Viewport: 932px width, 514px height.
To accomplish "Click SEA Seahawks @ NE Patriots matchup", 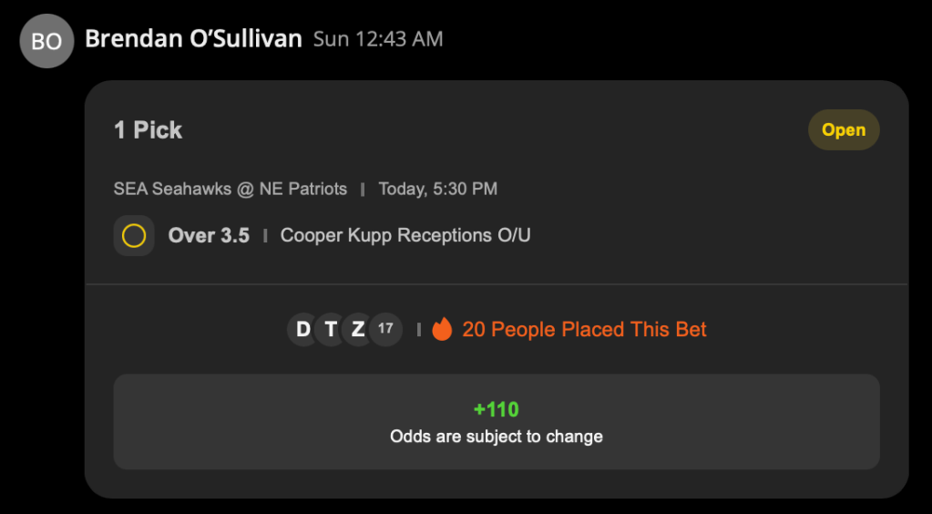I will pyautogui.click(x=230, y=190).
